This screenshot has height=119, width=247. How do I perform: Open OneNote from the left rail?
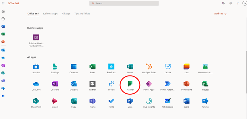[x=3, y=65]
